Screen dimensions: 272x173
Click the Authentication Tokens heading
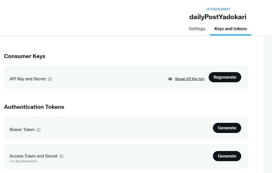34,107
